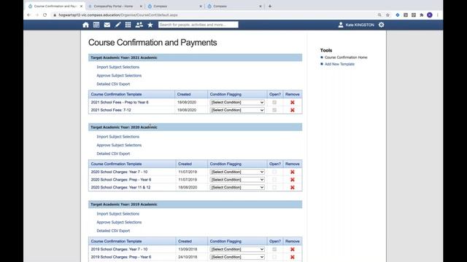Toggle Open checkbox for 2021 School Fees - Prep to Year 6

[274, 102]
